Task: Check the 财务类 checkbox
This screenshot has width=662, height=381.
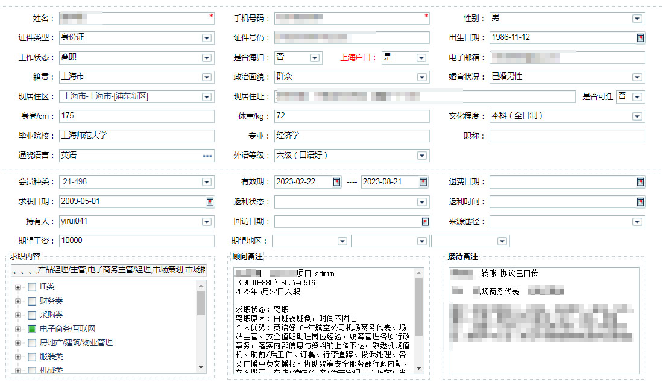Action: tap(32, 301)
